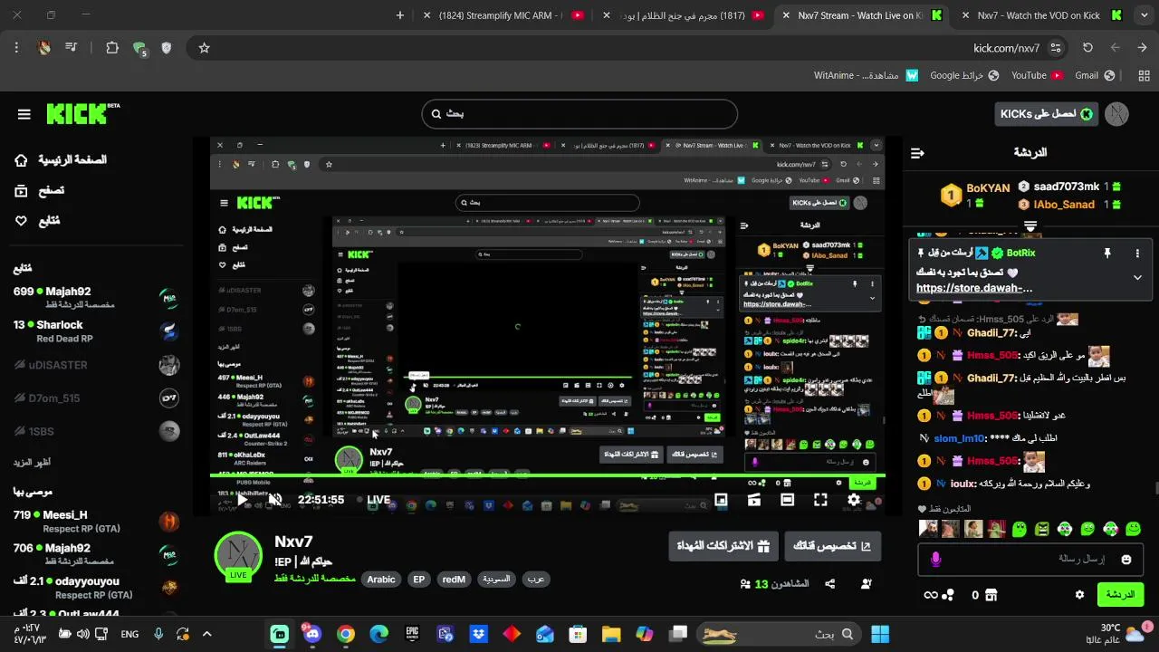Open channel points infinity icon under chat
The image size is (1159, 652).
pos(931,595)
